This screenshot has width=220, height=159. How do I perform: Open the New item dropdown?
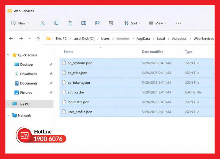pos(20,23)
